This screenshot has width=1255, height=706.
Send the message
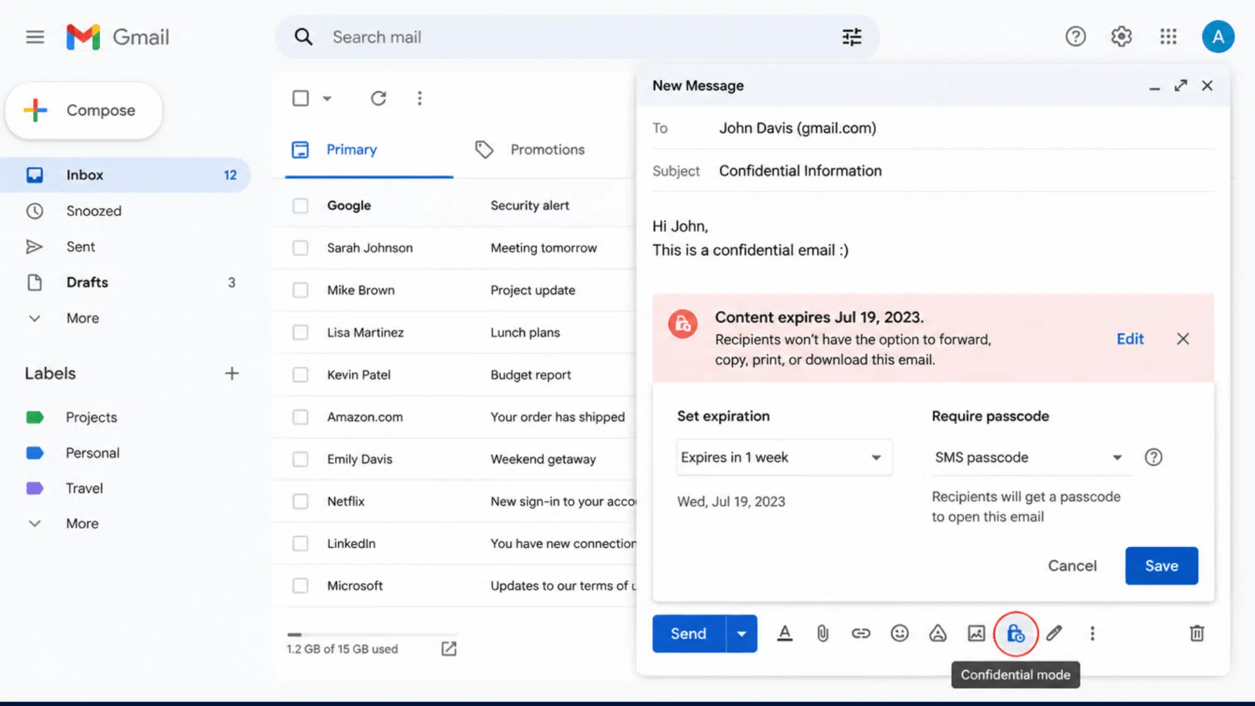pos(689,634)
